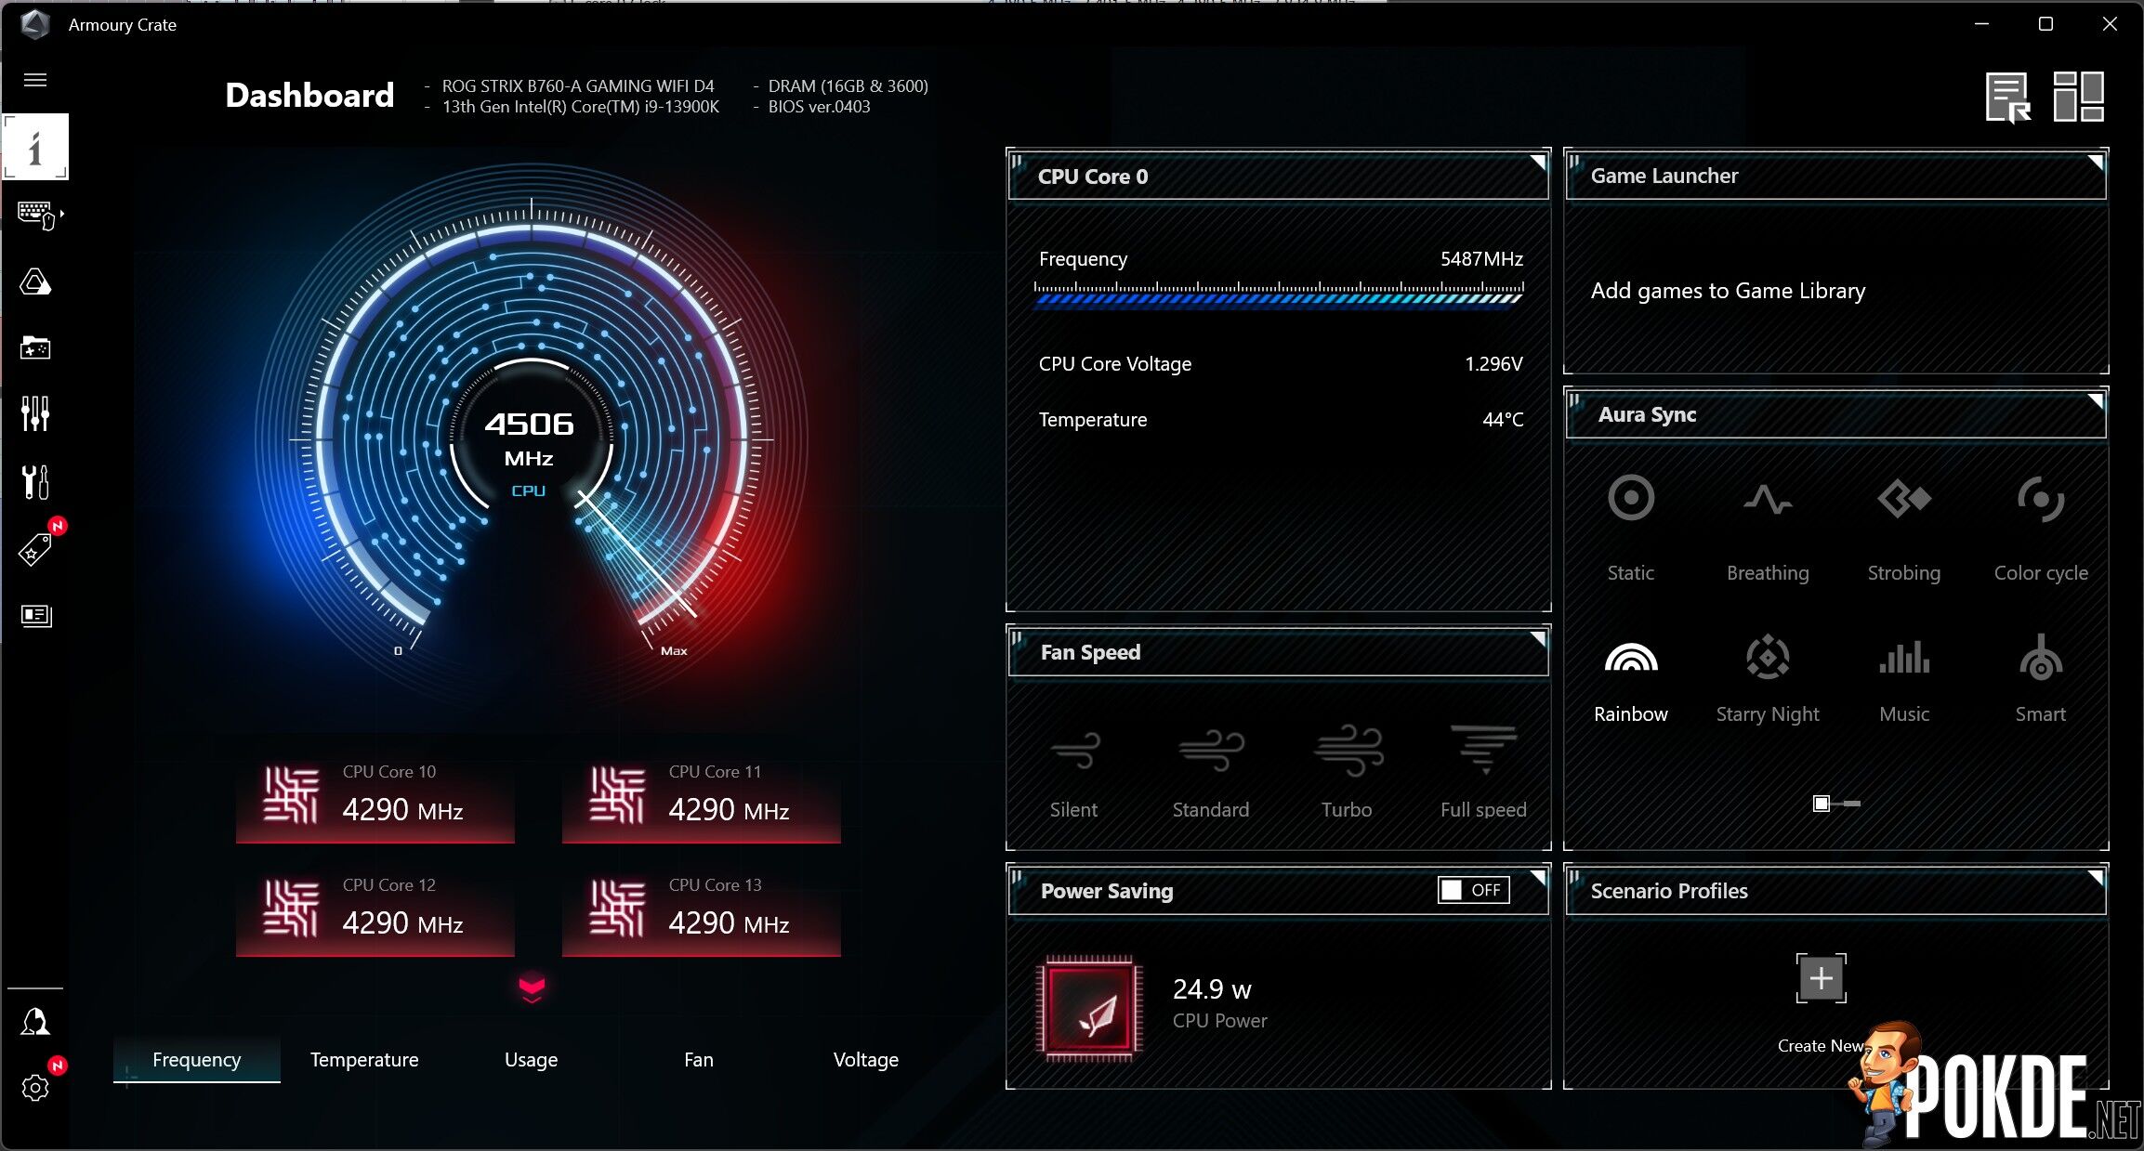Expand the Power Saving panel corner
Screen dimensions: 2144x1151
(x=1538, y=877)
